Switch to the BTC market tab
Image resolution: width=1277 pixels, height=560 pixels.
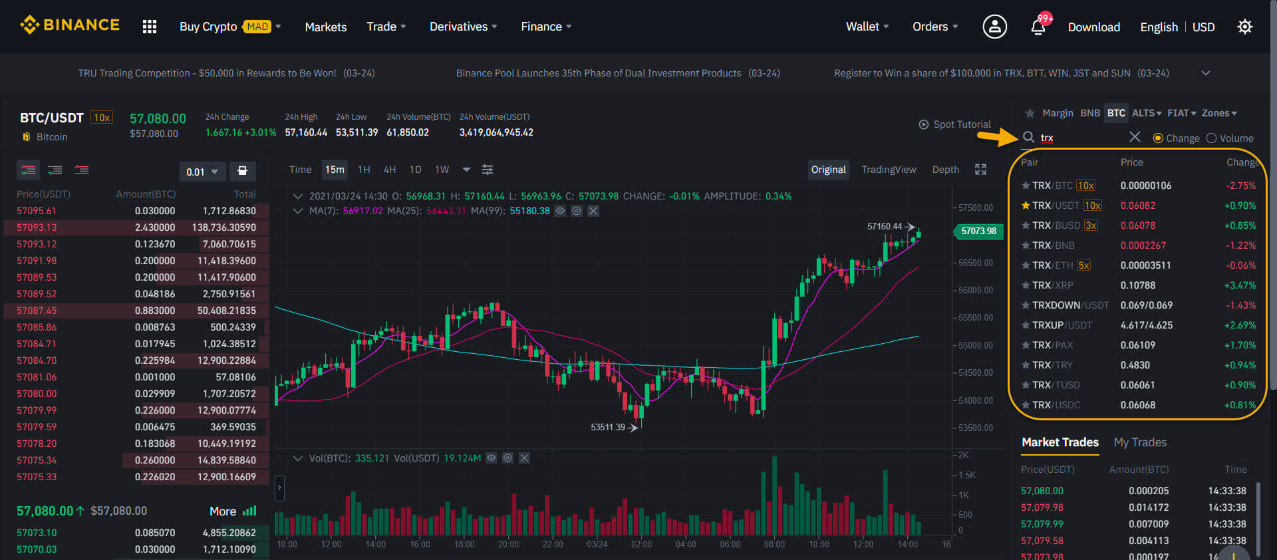click(x=1116, y=113)
